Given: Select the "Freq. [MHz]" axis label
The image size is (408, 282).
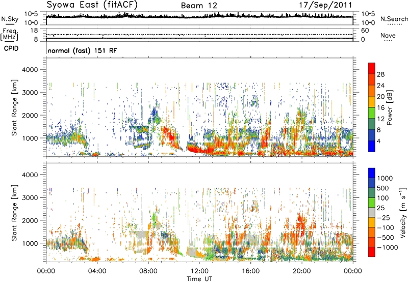Looking at the screenshot, I should pyautogui.click(x=9, y=35).
